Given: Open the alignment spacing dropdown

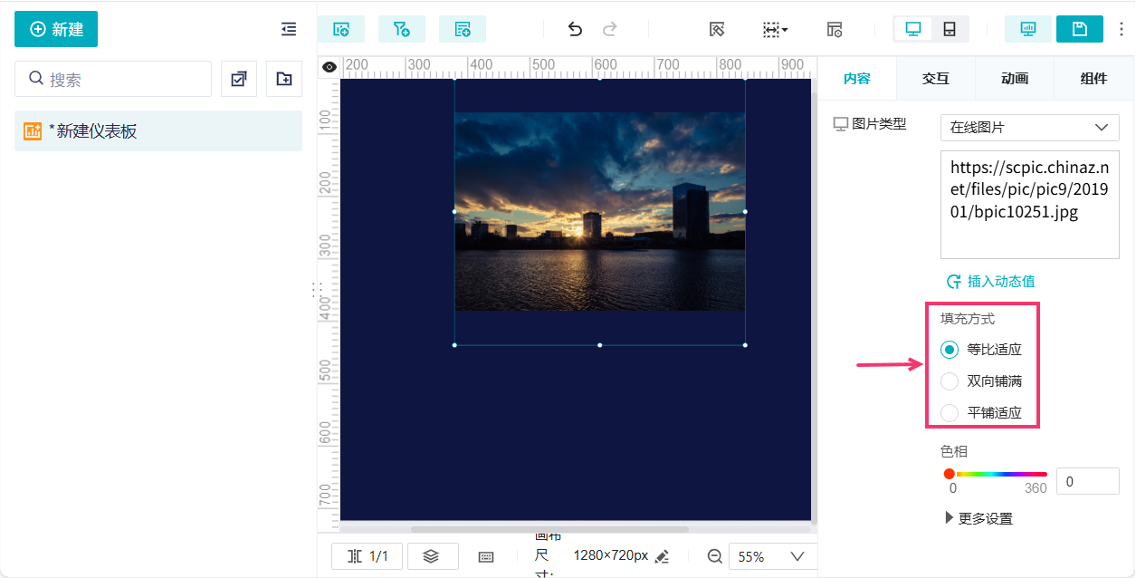Looking at the screenshot, I should 775,29.
